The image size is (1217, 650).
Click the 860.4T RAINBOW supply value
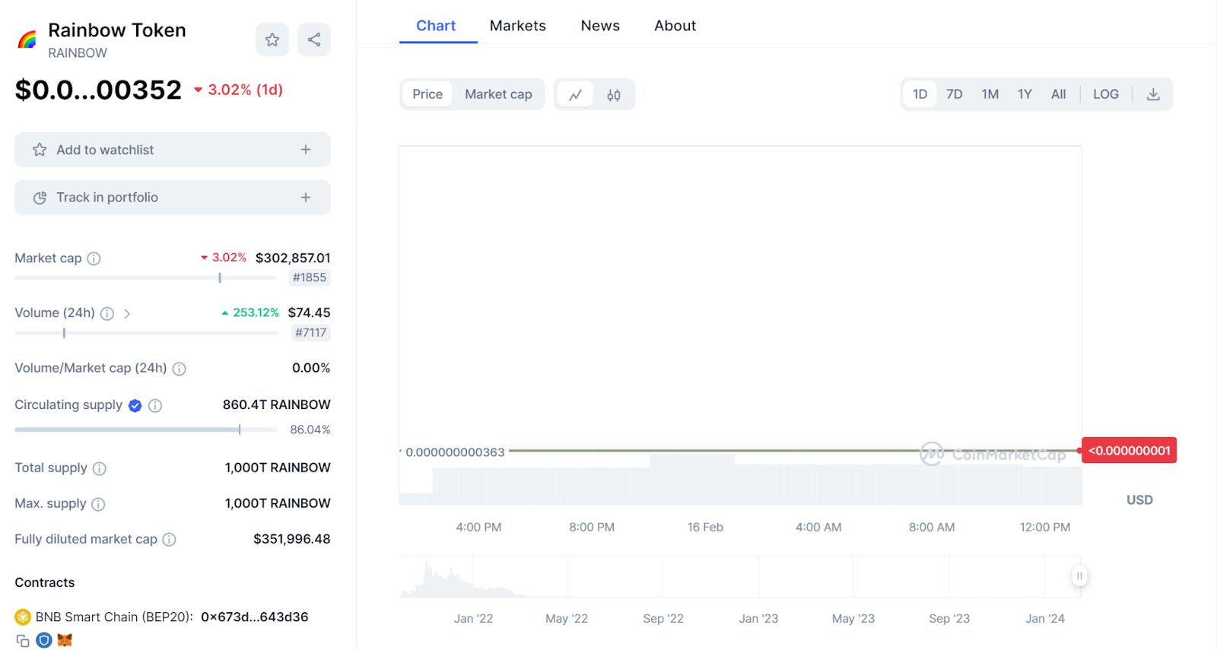[277, 404]
